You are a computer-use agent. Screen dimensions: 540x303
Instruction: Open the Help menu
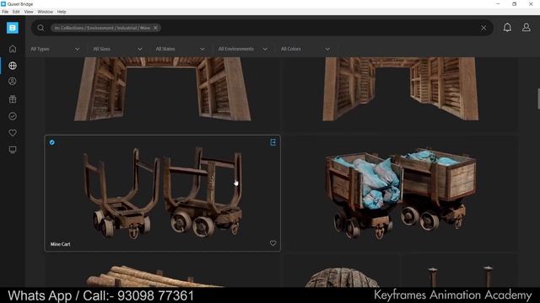tap(62, 12)
